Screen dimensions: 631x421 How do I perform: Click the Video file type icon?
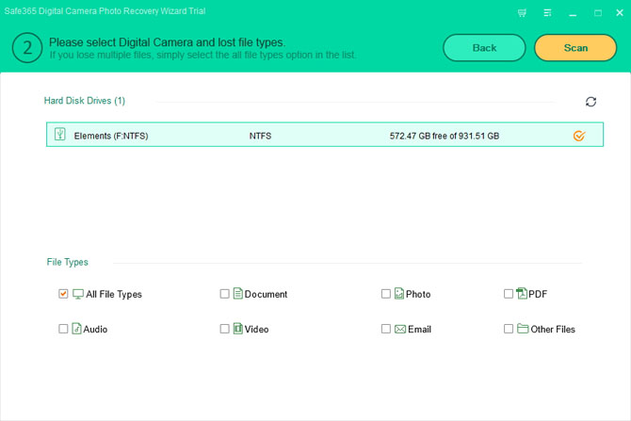[238, 329]
